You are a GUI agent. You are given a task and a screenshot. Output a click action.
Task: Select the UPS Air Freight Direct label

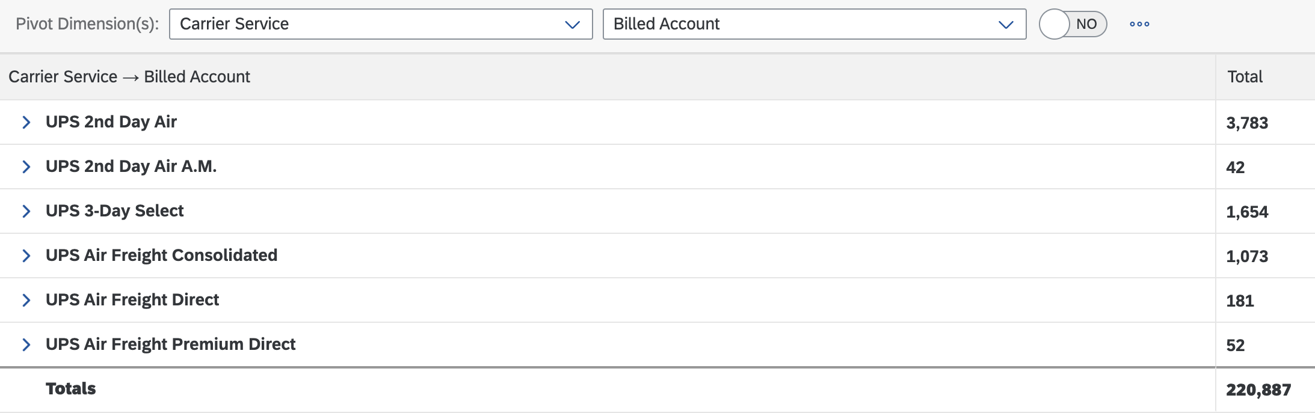pyautogui.click(x=132, y=300)
